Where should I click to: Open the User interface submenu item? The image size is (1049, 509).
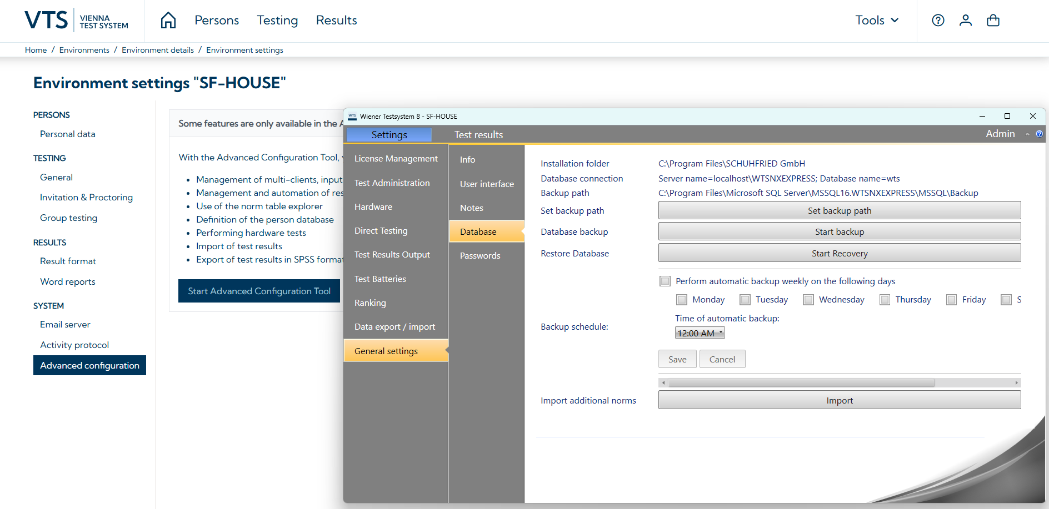(487, 184)
